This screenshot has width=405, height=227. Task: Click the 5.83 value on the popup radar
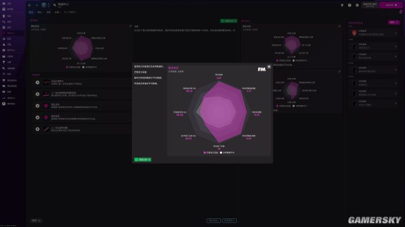point(219,77)
